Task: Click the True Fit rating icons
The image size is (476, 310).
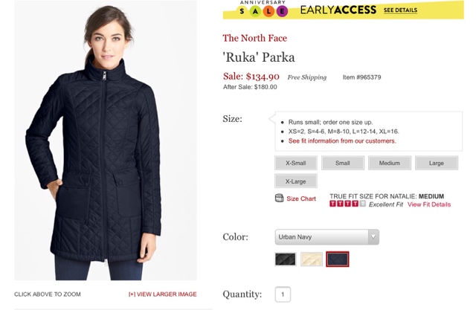Action: pyautogui.click(x=347, y=204)
